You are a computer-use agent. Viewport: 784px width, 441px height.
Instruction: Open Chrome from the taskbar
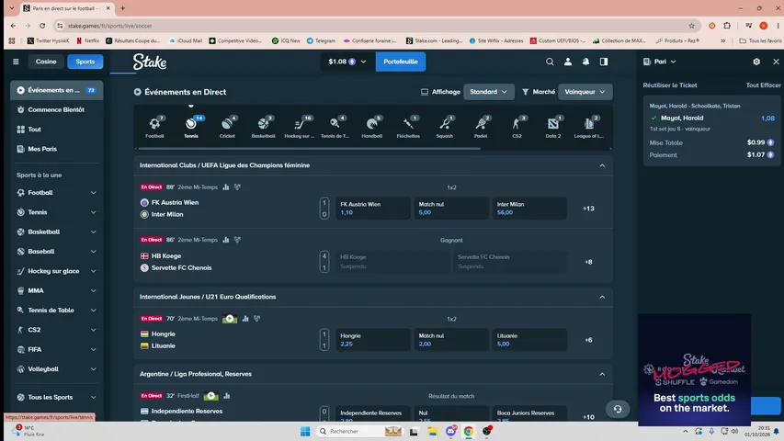point(469,431)
